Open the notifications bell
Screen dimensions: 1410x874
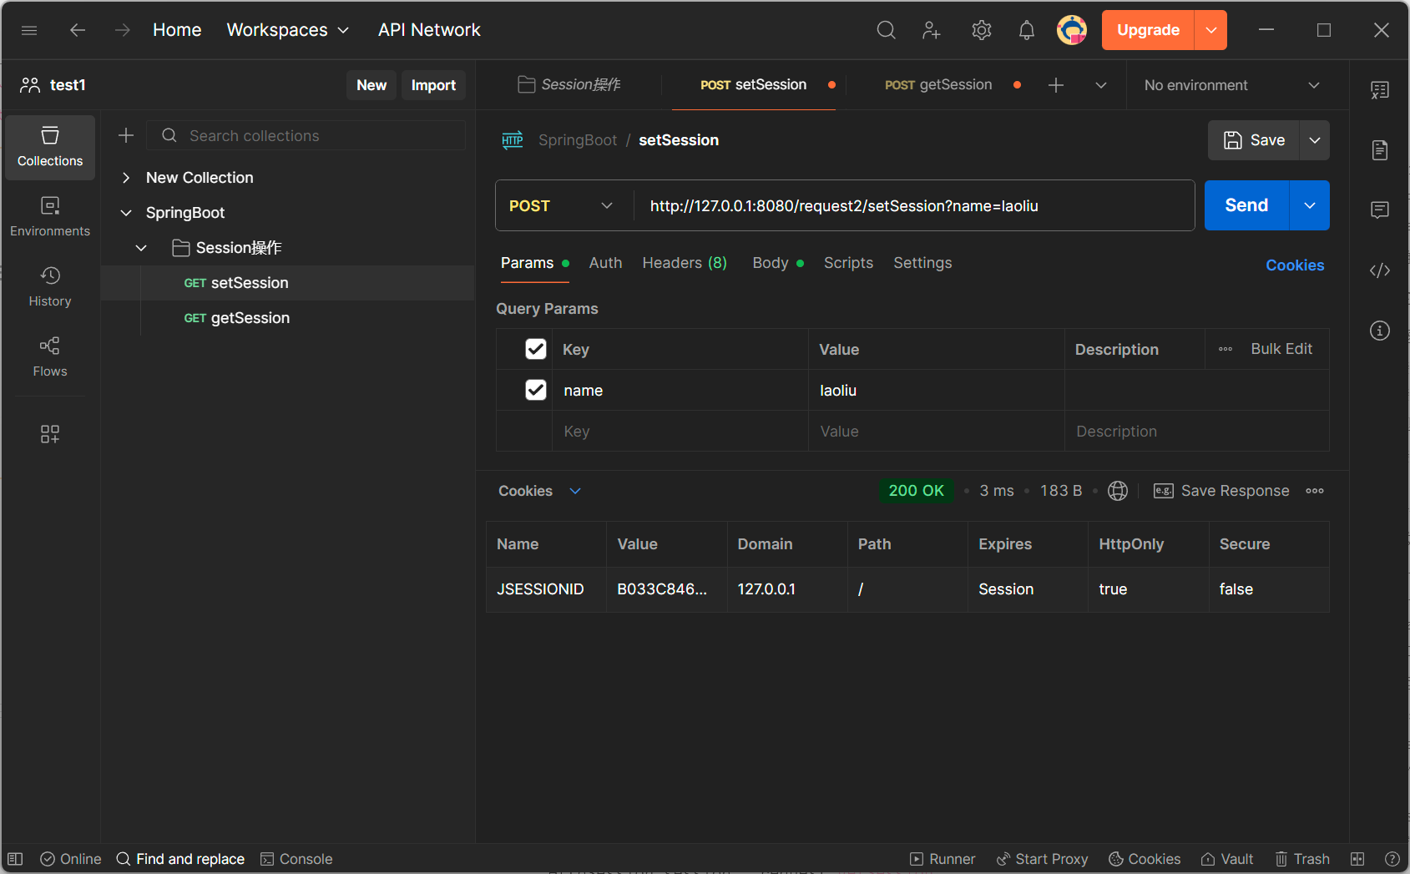1027,30
